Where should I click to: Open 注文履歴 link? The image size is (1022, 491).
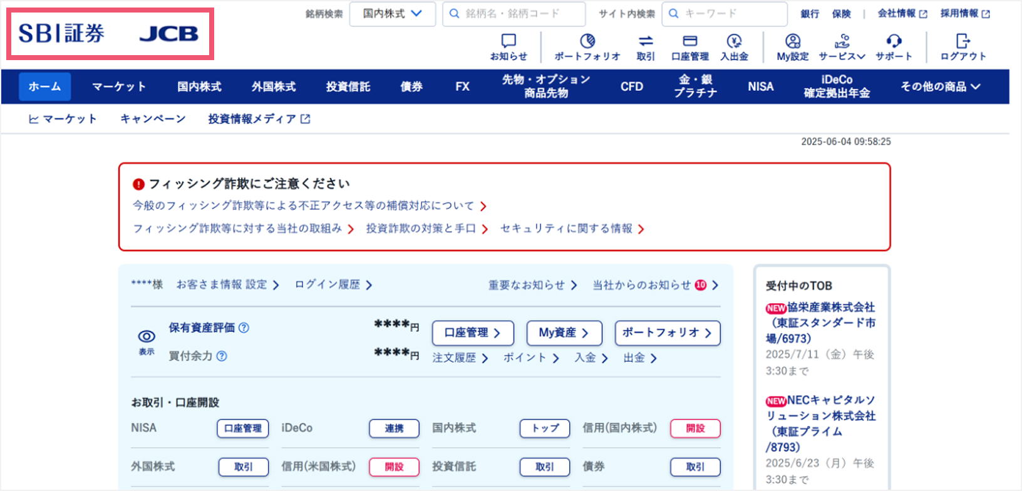pos(460,358)
